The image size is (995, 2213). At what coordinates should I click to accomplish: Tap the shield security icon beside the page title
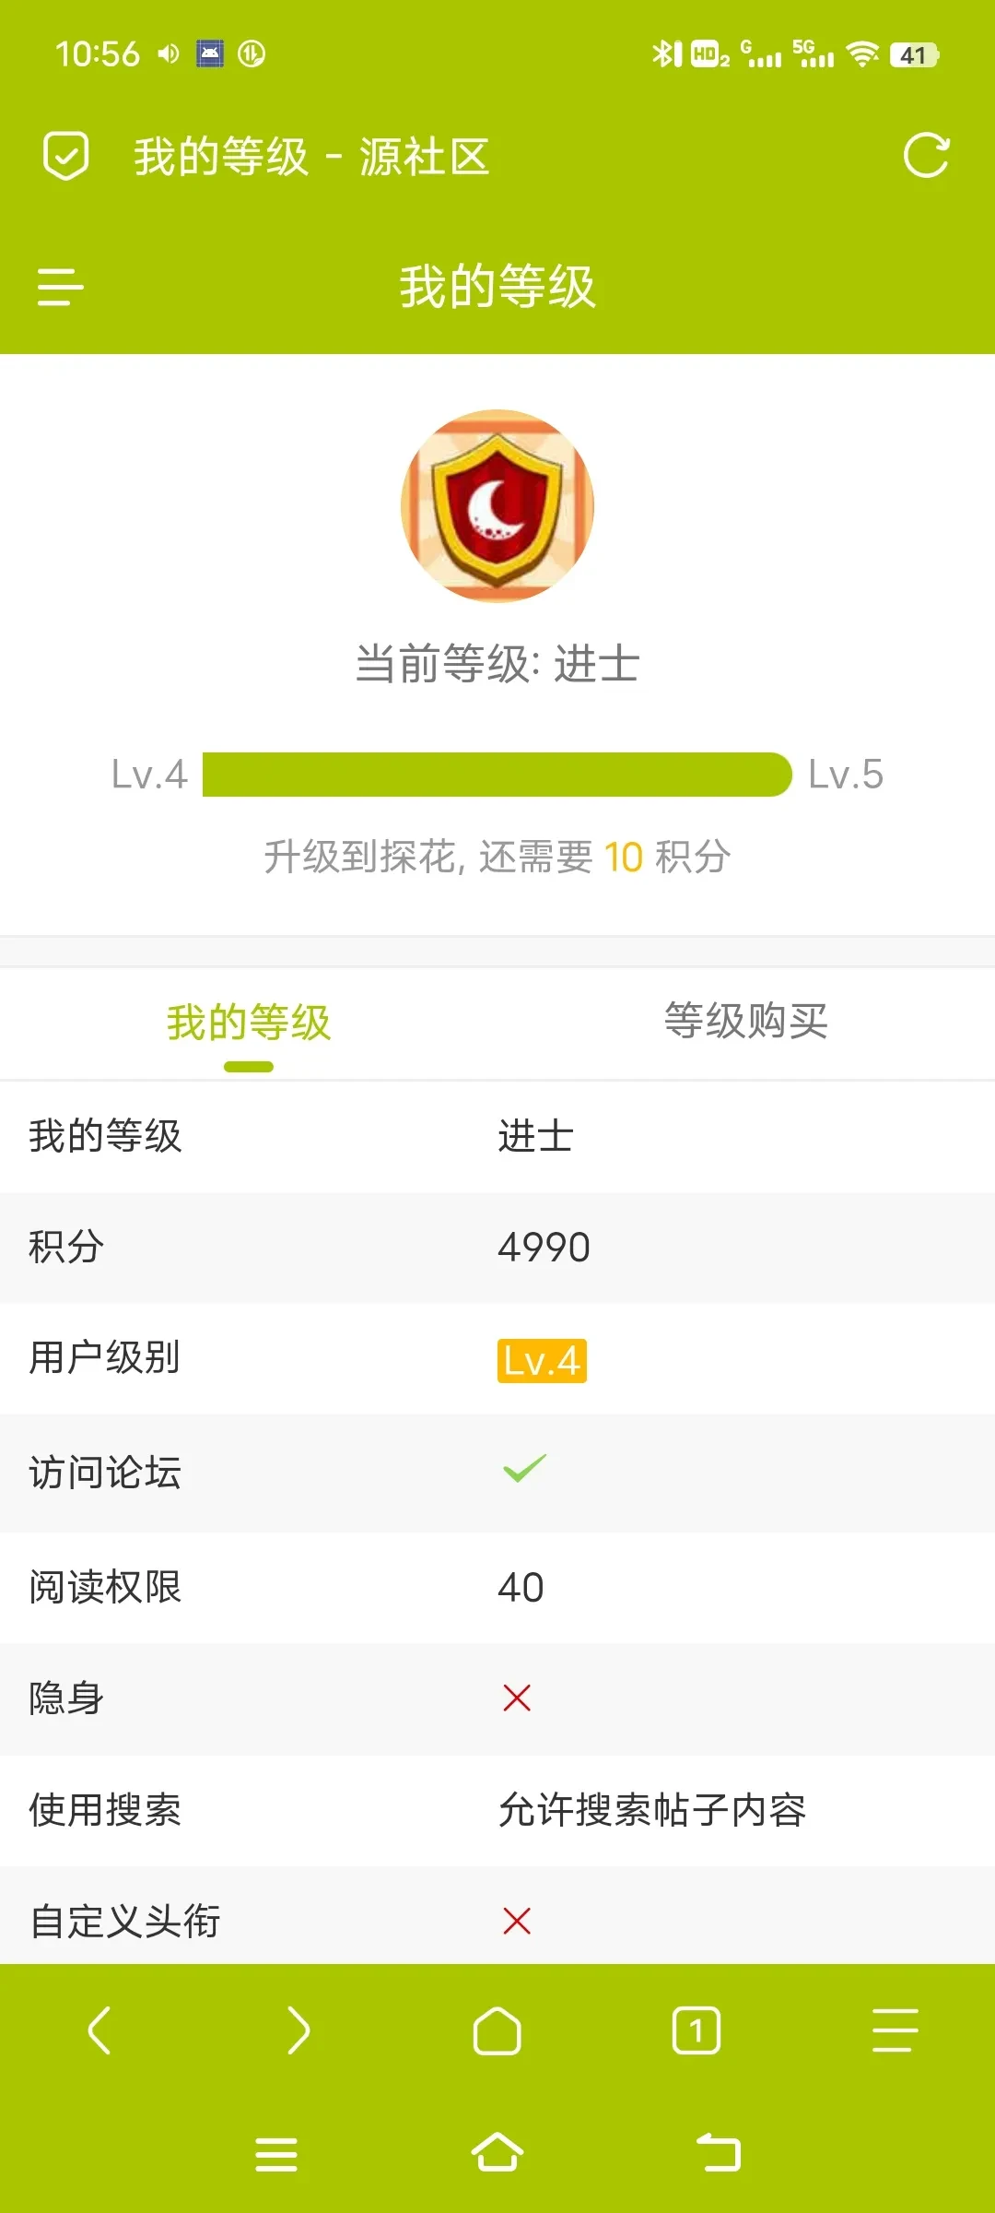click(65, 156)
